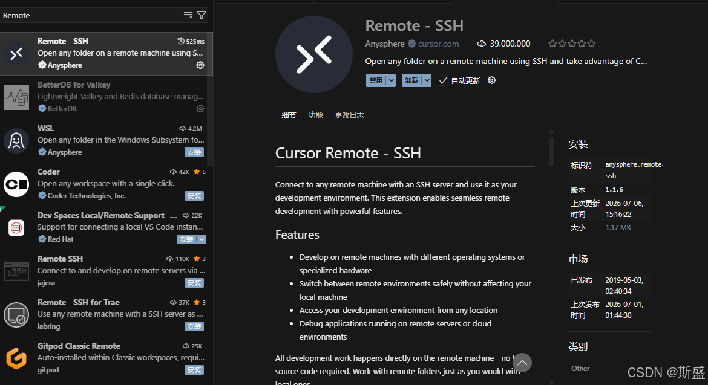The height and width of the screenshot is (385, 708).
Task: Click the Features heading
Action: (297, 235)
